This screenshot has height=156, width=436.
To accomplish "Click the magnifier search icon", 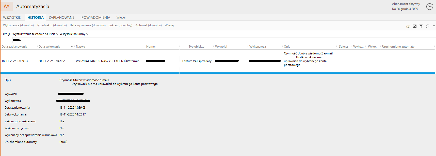I will coord(428,26).
